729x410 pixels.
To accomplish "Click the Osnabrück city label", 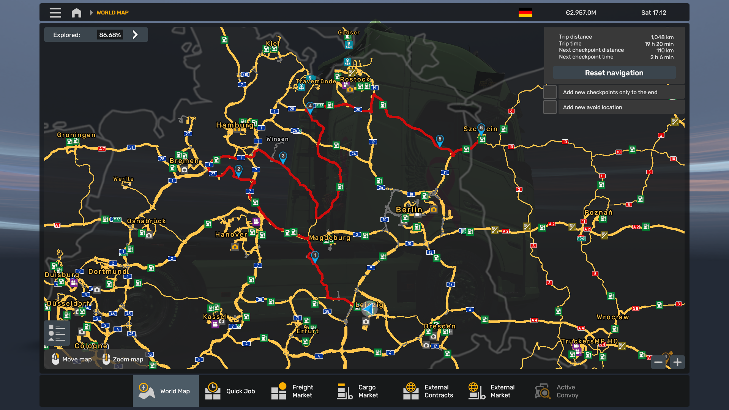I will [x=147, y=221].
